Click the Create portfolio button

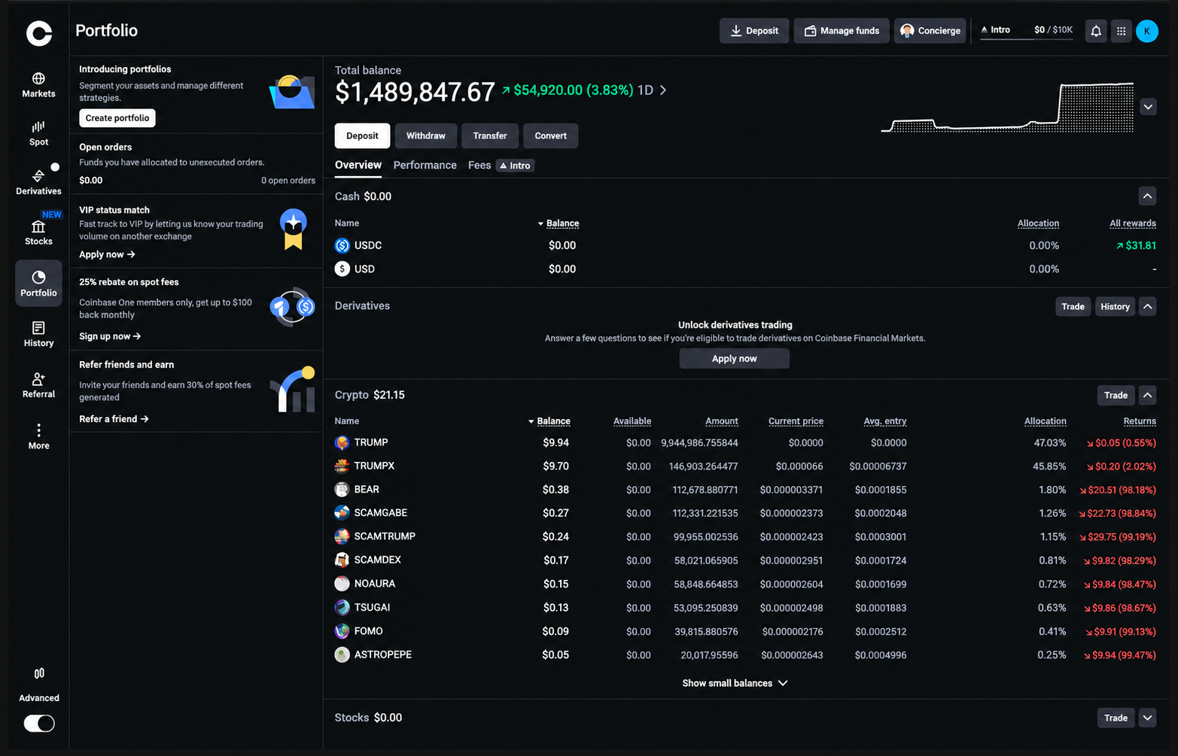tap(117, 118)
